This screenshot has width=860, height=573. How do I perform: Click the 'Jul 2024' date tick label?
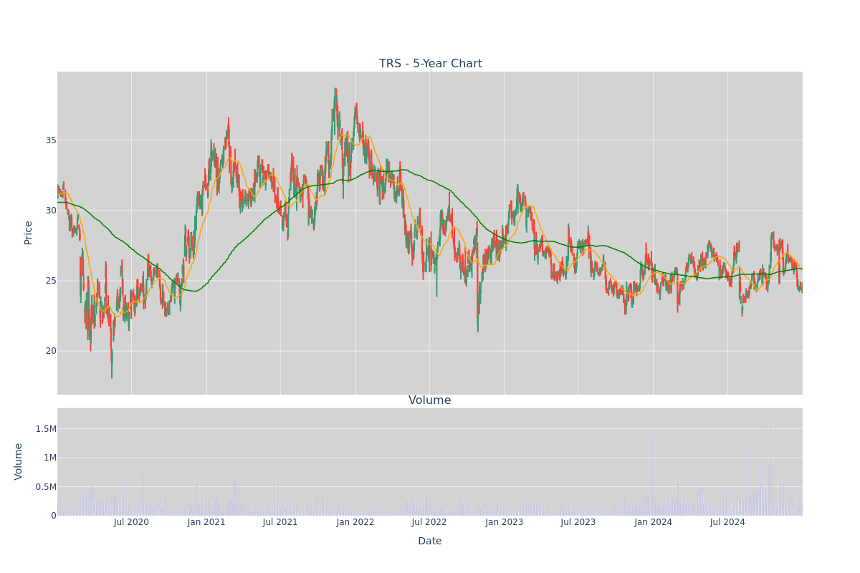pyautogui.click(x=727, y=522)
